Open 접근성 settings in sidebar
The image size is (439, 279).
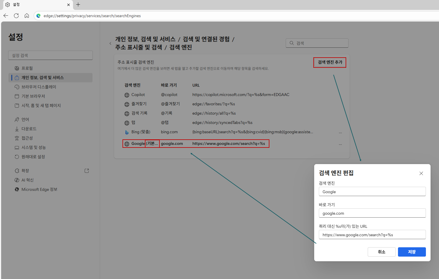[x=51, y=138]
